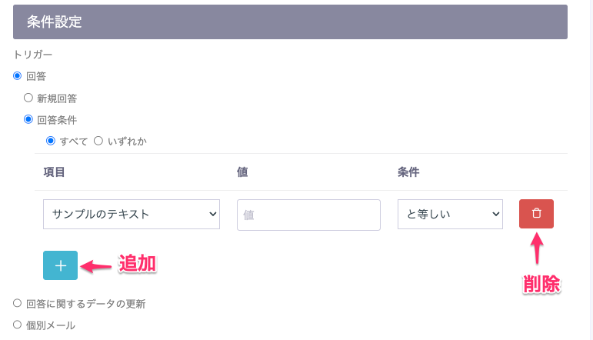Focus the 値 text input field
Image resolution: width=593 pixels, height=340 pixels.
point(308,215)
